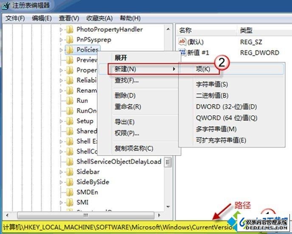
Task: Click the Previev folder icon
Action: tap(70, 60)
